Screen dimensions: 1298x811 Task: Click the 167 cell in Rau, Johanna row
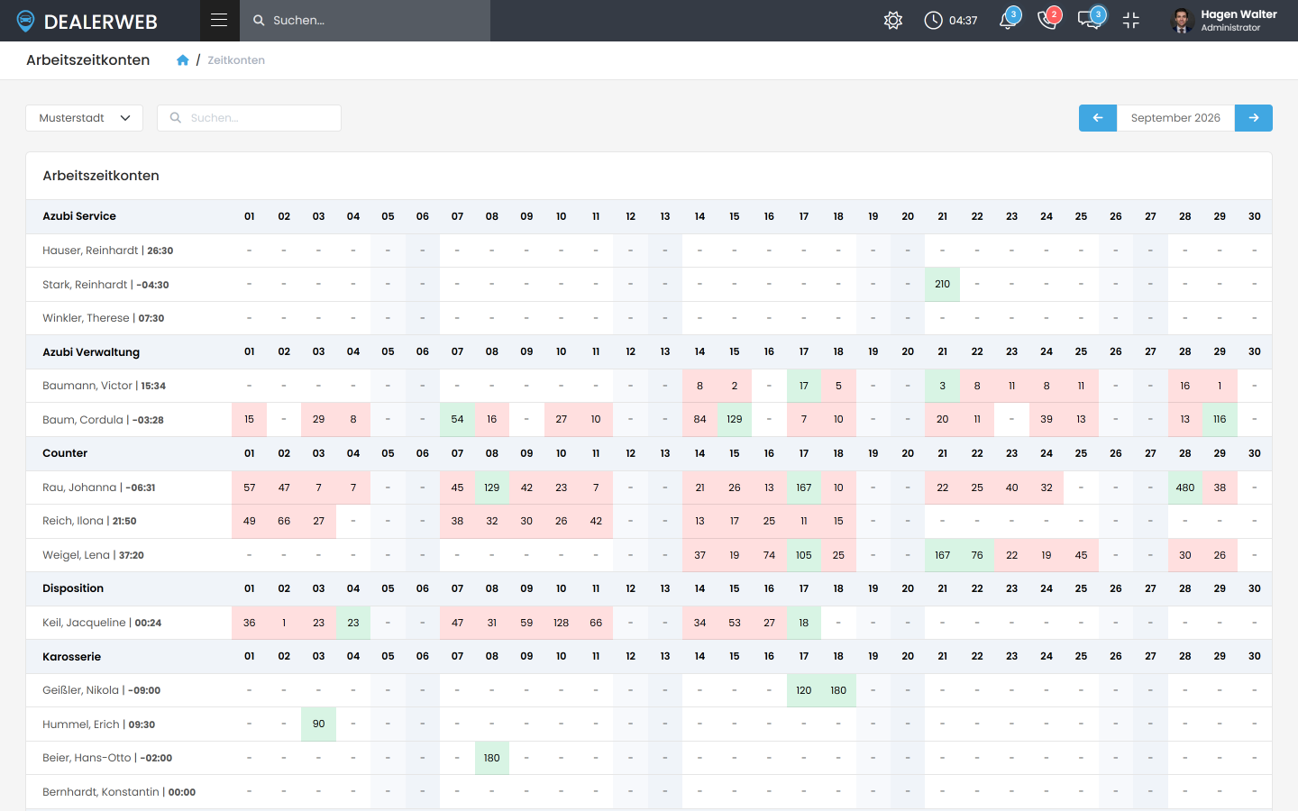[x=804, y=488]
